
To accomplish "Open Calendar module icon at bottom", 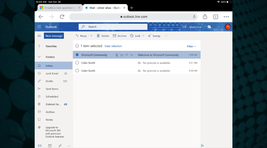I will [50, 146].
